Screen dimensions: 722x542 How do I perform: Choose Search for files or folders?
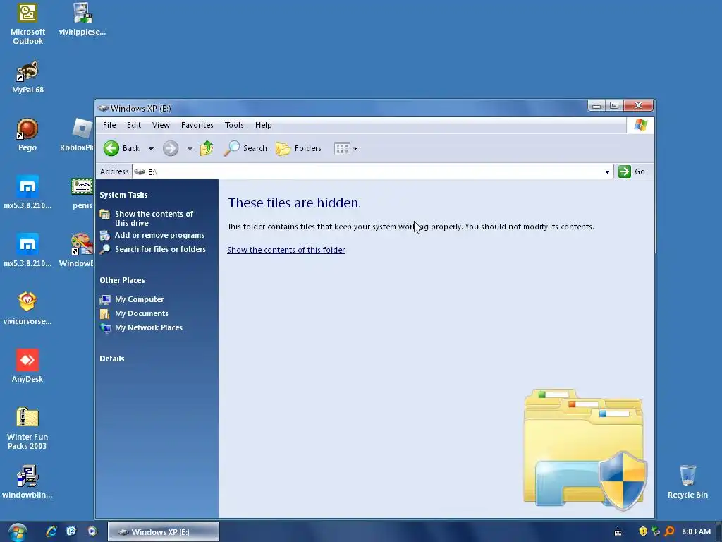click(160, 249)
